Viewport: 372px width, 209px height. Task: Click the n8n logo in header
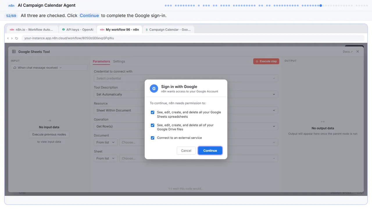coord(11,6)
